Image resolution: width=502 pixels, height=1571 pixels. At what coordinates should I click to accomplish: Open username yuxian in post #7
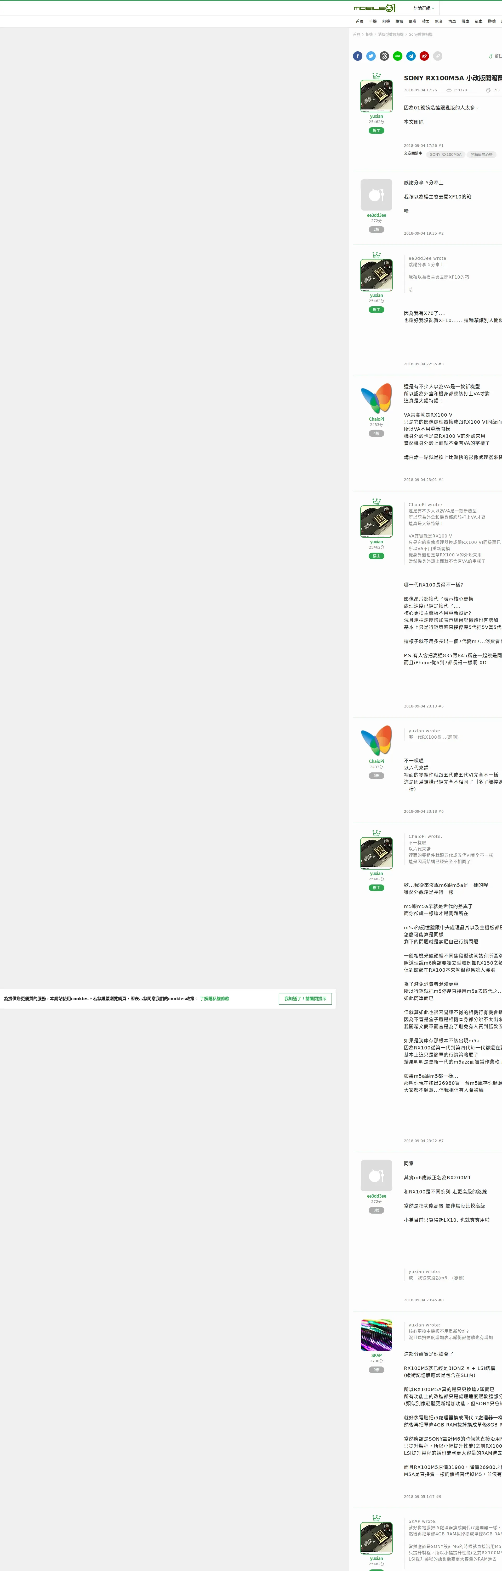click(376, 874)
